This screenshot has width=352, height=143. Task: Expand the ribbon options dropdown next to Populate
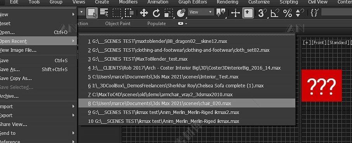point(182,24)
